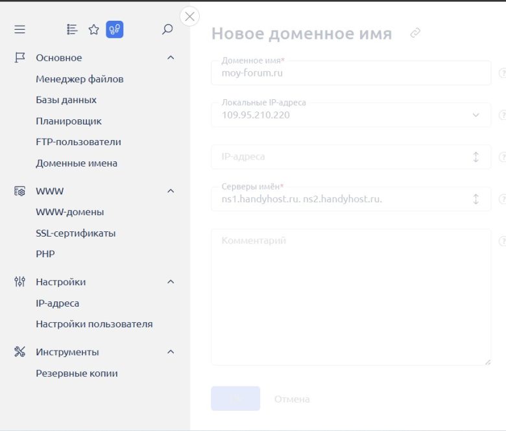This screenshot has height=431, width=506.
Task: Click help icon next to name servers field
Action: point(501,200)
